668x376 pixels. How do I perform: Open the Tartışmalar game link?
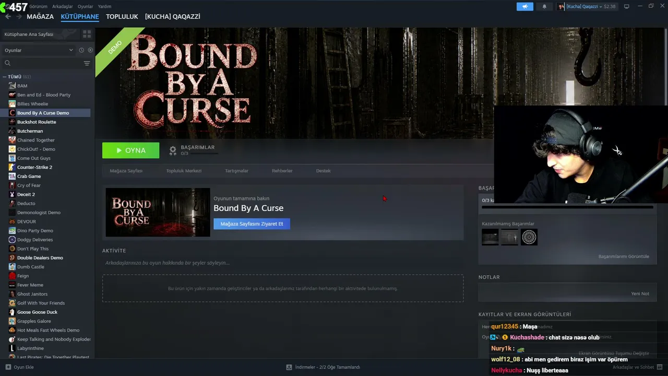click(x=236, y=171)
